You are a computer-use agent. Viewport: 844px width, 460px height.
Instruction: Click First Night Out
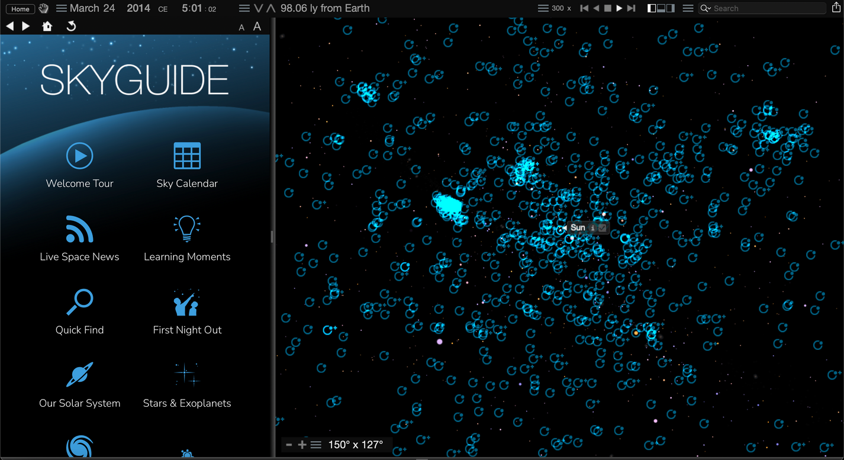point(187,302)
